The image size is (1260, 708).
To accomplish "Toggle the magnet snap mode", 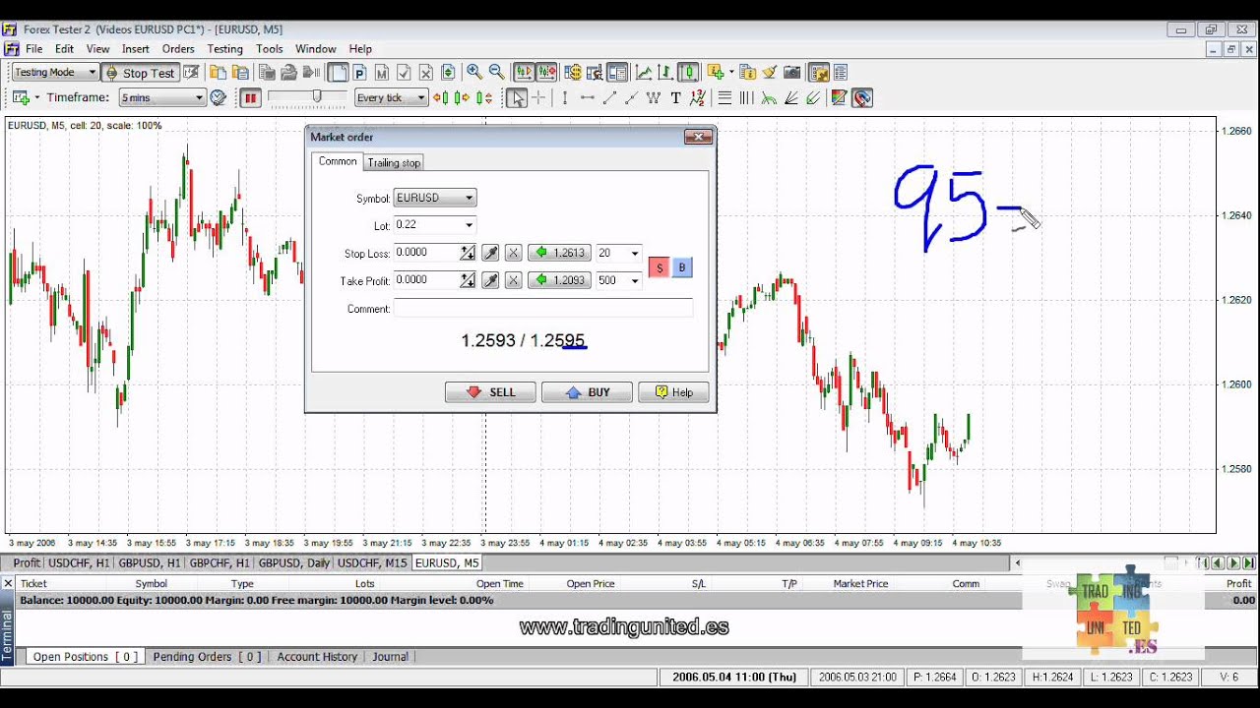I will click(862, 97).
